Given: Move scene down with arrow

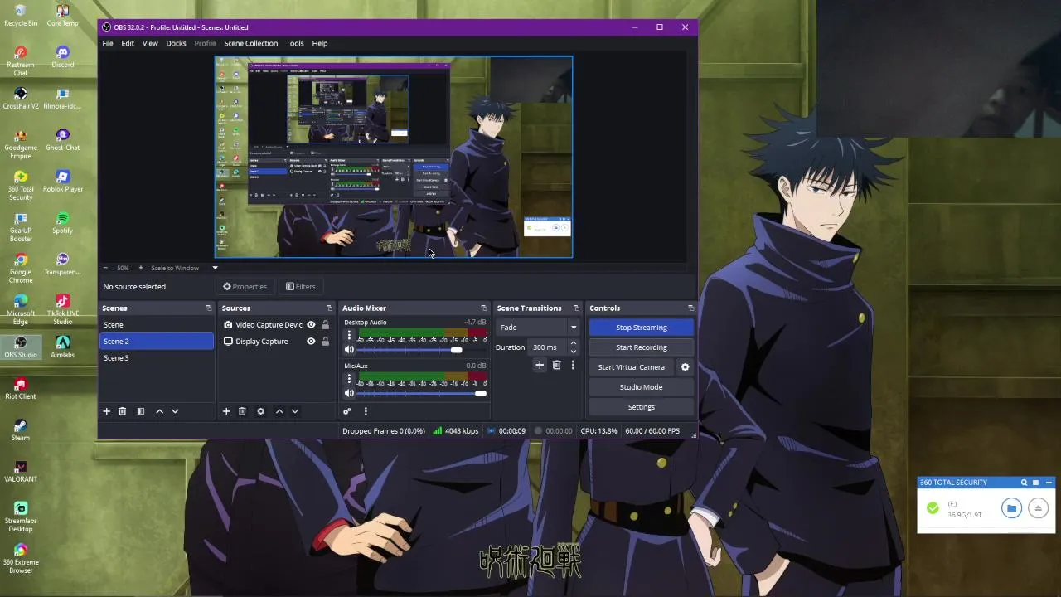Looking at the screenshot, I should 175,411.
